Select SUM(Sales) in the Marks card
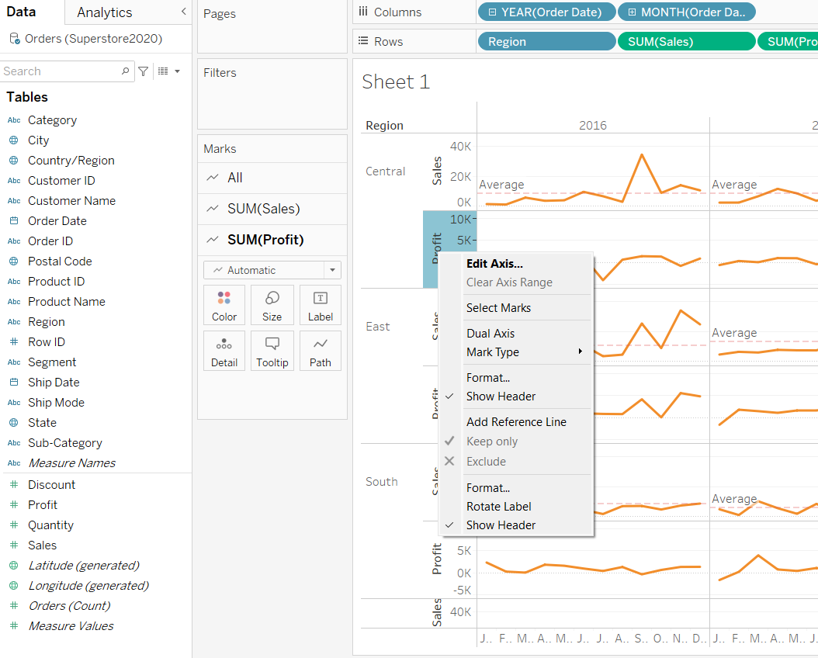Viewport: 818px width, 658px height. point(263,209)
